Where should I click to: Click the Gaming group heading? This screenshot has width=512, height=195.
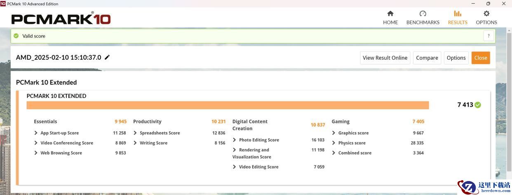[x=341, y=121]
